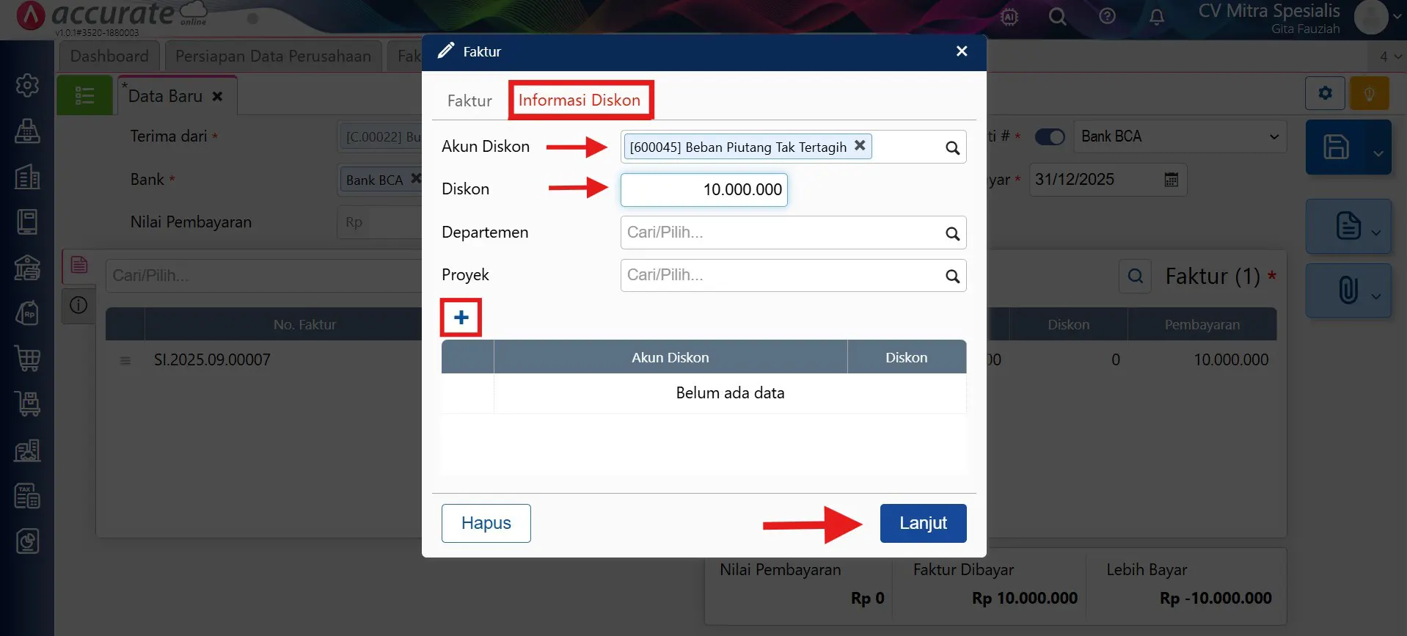Click the AI assistant icon in header

tap(1009, 16)
